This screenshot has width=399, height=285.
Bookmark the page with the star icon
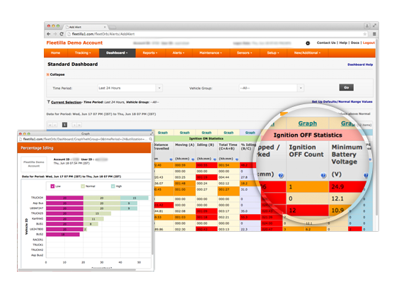point(365,34)
